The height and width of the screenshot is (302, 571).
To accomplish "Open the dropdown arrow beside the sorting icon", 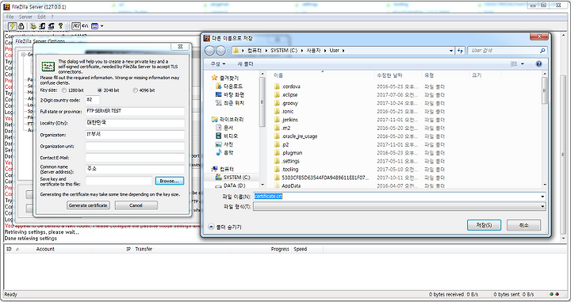I will 102,26.
